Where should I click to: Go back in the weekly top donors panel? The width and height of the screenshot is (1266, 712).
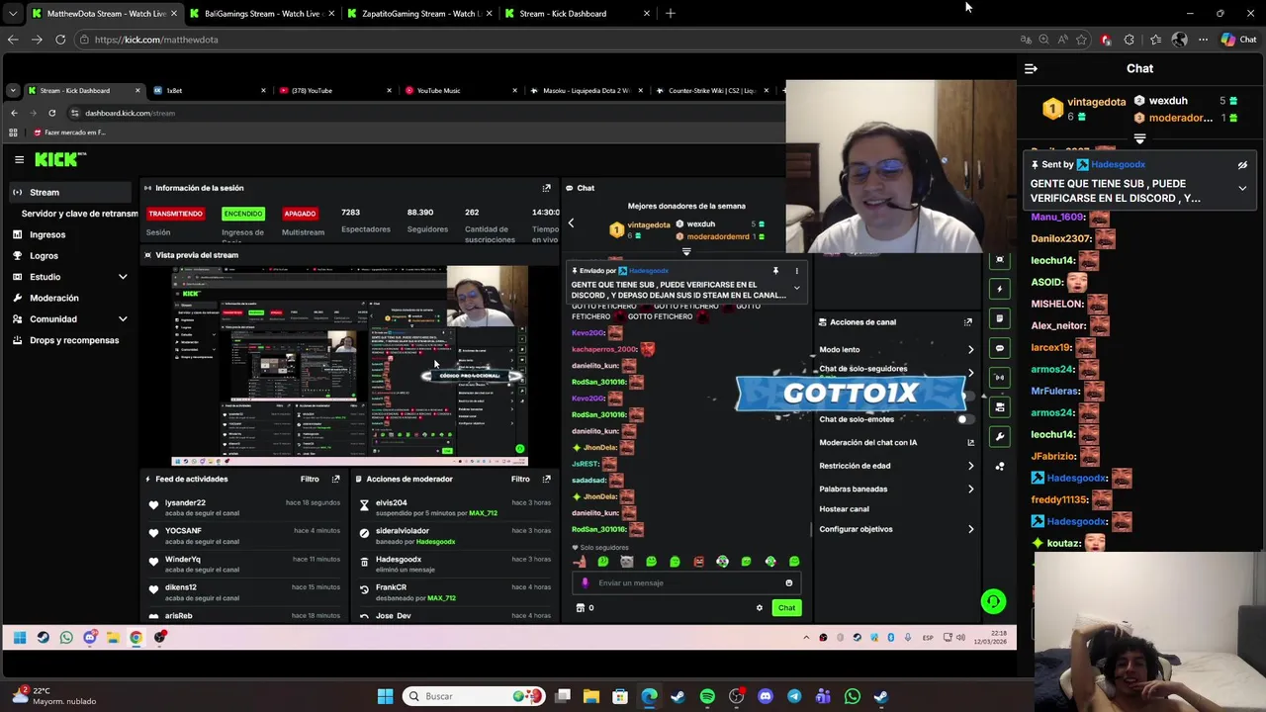tap(571, 223)
